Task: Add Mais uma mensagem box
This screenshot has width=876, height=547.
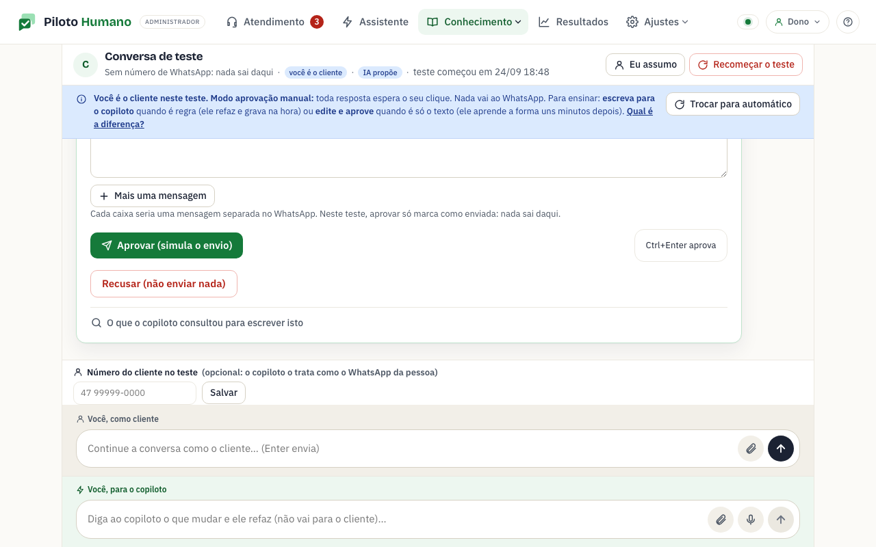Action: (x=153, y=196)
